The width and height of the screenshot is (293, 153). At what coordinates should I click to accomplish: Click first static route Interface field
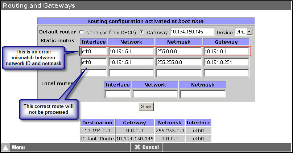[x=93, y=52]
